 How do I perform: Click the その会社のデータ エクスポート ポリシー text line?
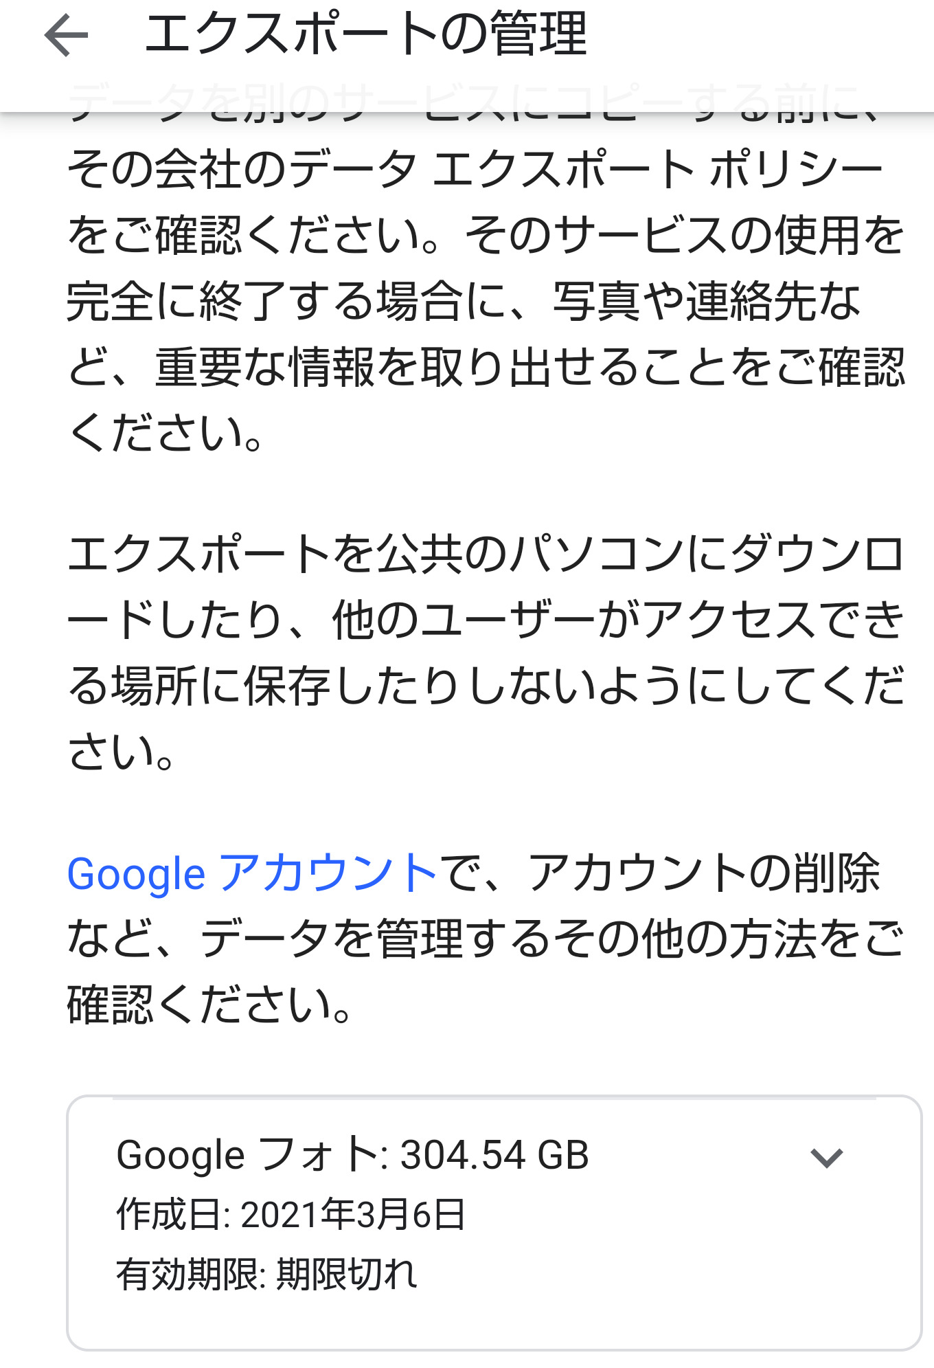[x=474, y=170]
